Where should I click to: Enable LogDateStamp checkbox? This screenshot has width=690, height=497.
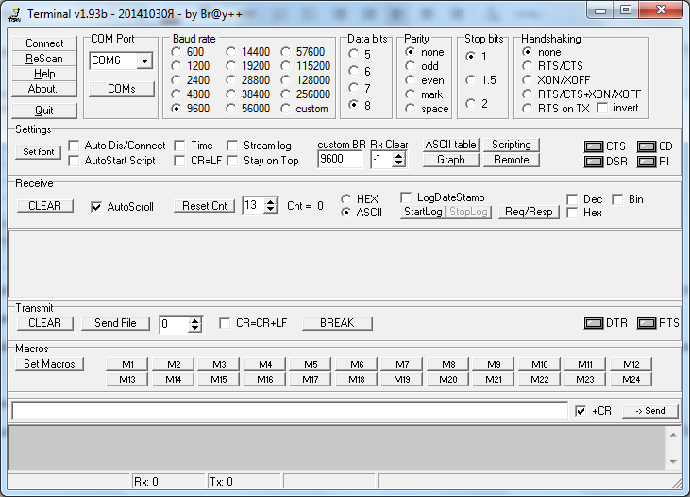406,197
